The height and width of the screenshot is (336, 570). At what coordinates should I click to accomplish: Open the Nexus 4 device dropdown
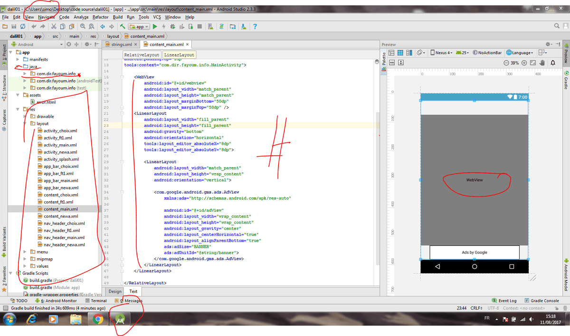pyautogui.click(x=441, y=53)
